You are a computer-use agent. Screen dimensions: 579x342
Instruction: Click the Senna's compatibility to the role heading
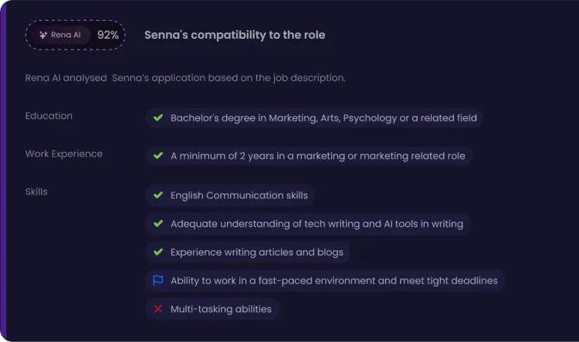[235, 35]
